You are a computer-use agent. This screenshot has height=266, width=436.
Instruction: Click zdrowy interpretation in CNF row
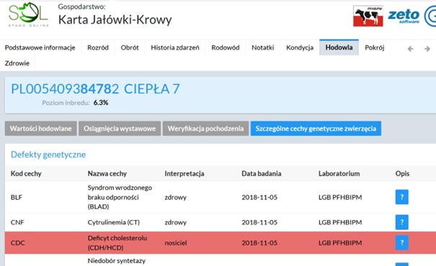point(175,222)
